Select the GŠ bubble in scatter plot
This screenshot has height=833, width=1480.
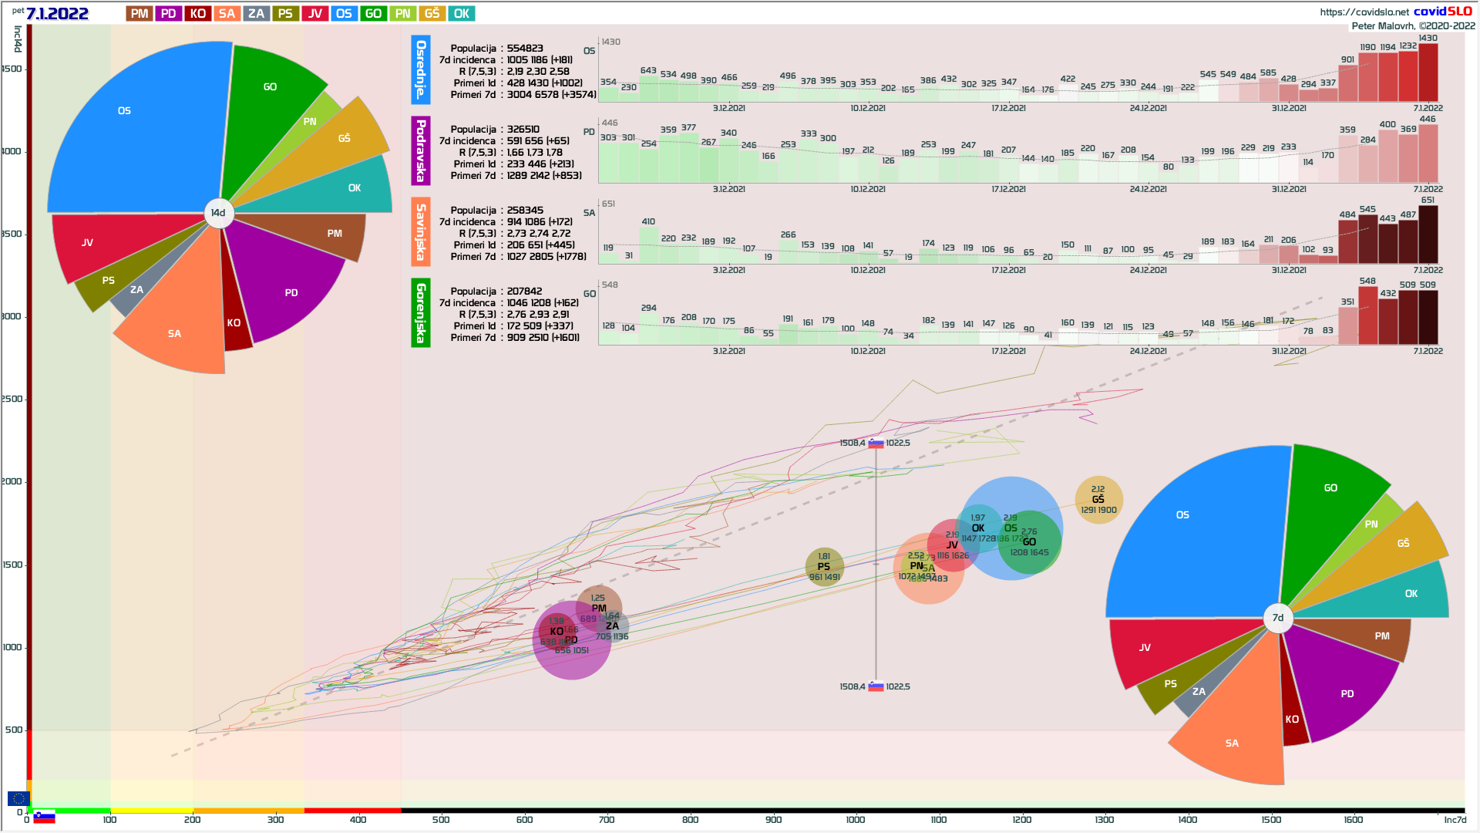1098,500
